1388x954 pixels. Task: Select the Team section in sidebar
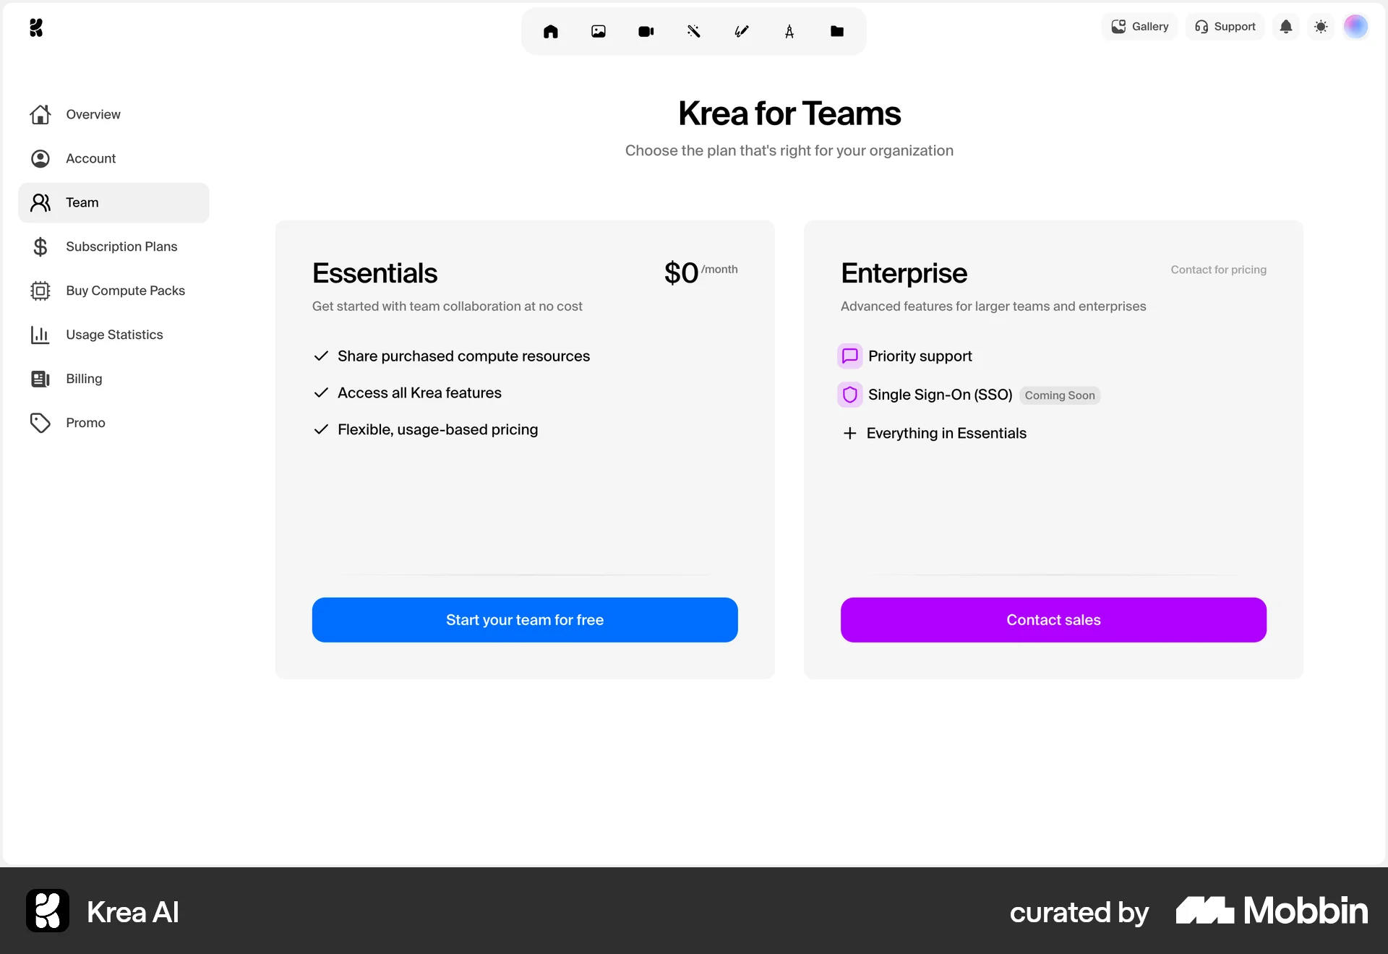(x=82, y=202)
